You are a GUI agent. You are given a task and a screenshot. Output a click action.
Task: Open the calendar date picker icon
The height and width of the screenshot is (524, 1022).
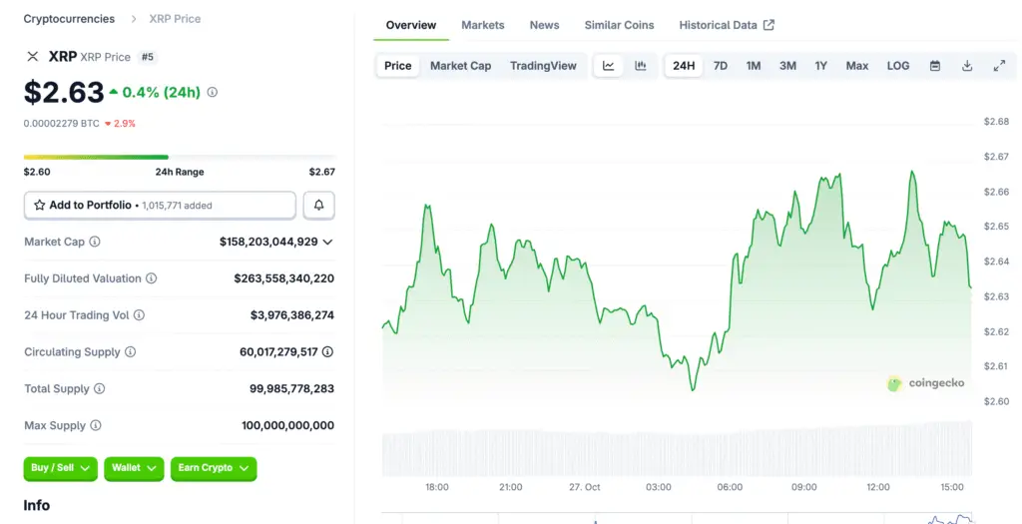[x=935, y=66]
